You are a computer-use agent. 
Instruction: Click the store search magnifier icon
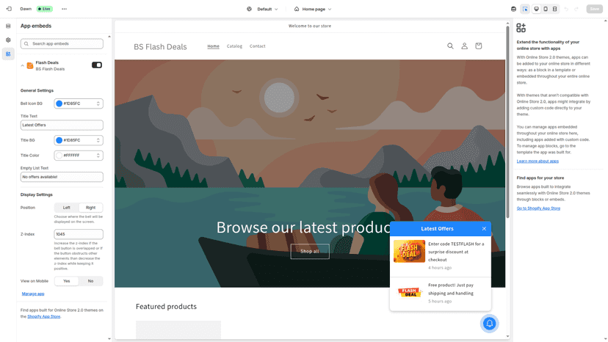450,46
